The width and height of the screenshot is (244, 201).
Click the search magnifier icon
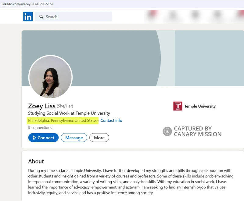point(41,17)
